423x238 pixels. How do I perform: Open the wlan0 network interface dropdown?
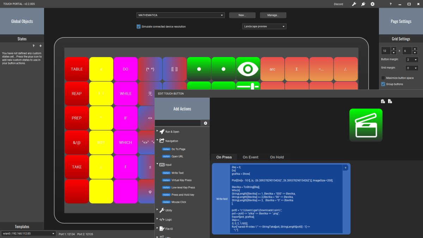[29, 233]
